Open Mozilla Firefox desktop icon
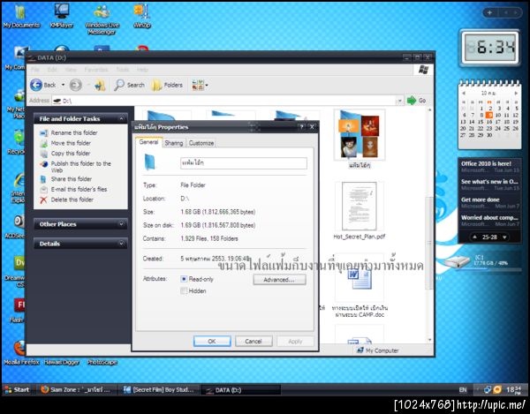Image resolution: width=530 pixels, height=414 pixels. (x=21, y=353)
